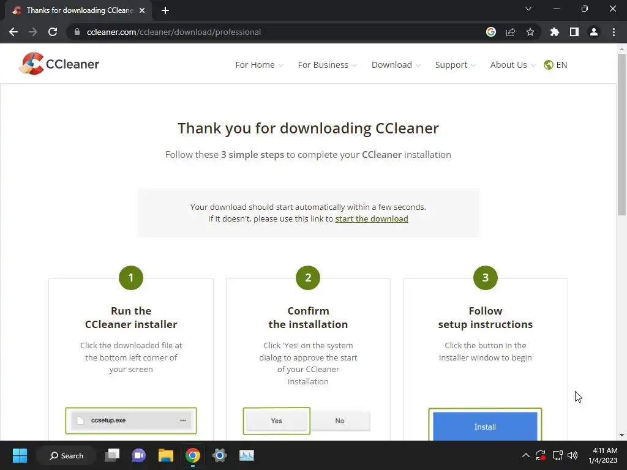Click the address bar URL

173,32
